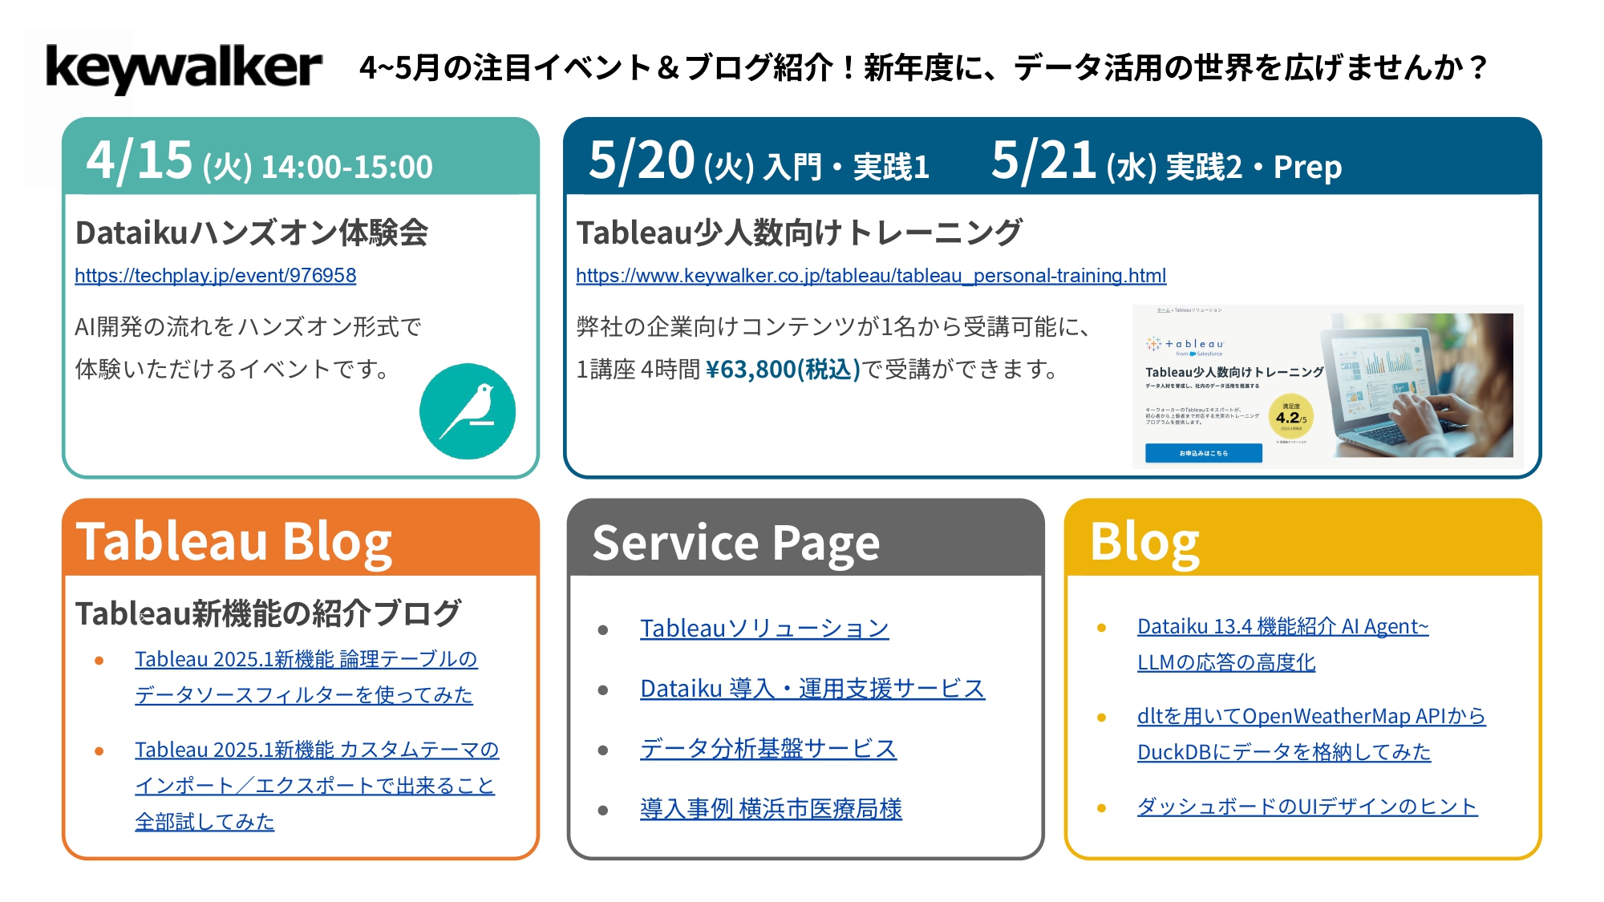Image resolution: width=1604 pixels, height=902 pixels.
Task: Open the ダッシュボードのUIデザインのヒント link
Action: tap(1307, 806)
